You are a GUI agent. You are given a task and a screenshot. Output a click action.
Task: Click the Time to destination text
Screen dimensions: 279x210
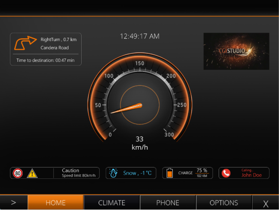[45, 60]
